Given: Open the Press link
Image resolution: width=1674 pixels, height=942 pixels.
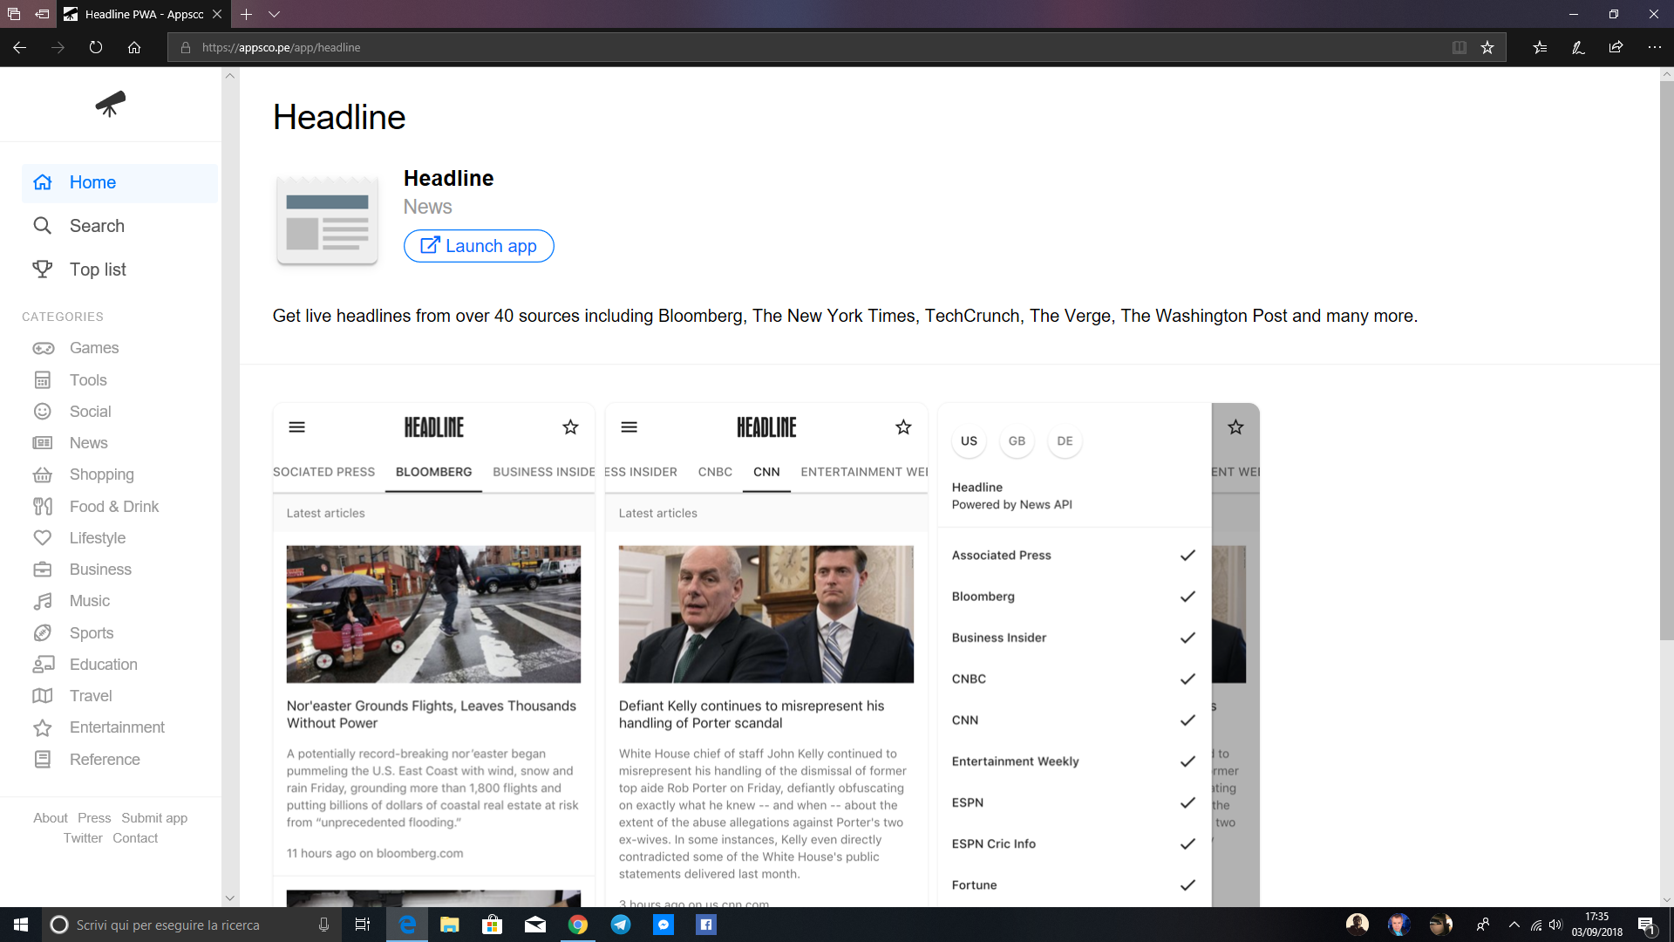Looking at the screenshot, I should click(x=94, y=818).
